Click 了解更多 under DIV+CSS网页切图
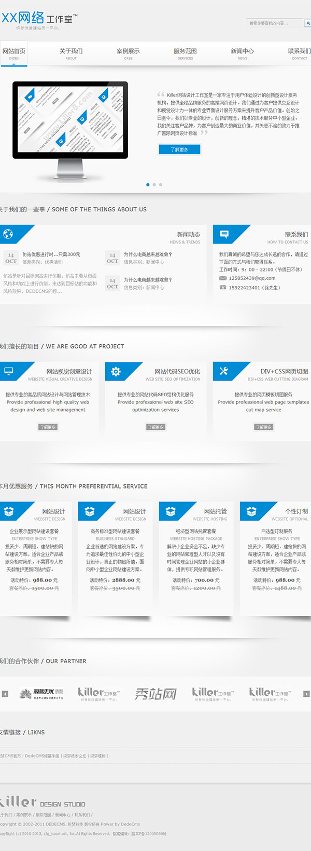The height and width of the screenshot is (851, 311). click(x=263, y=427)
